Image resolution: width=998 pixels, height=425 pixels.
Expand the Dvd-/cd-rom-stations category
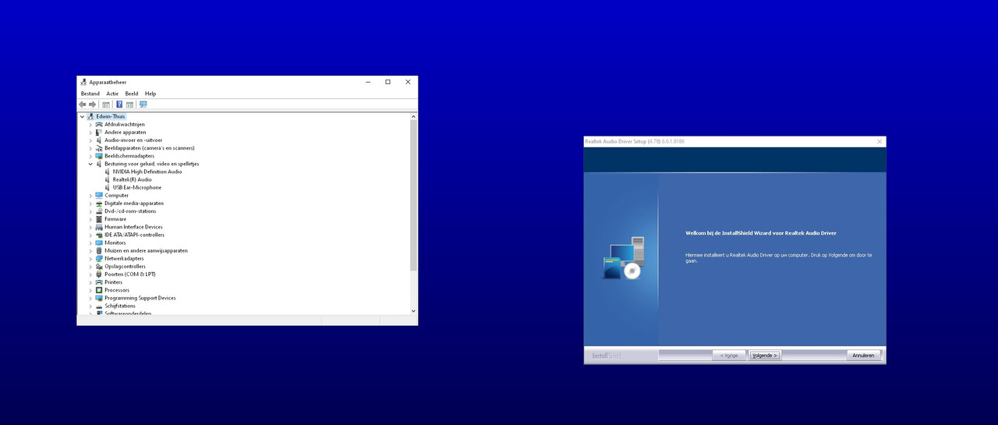pos(90,211)
